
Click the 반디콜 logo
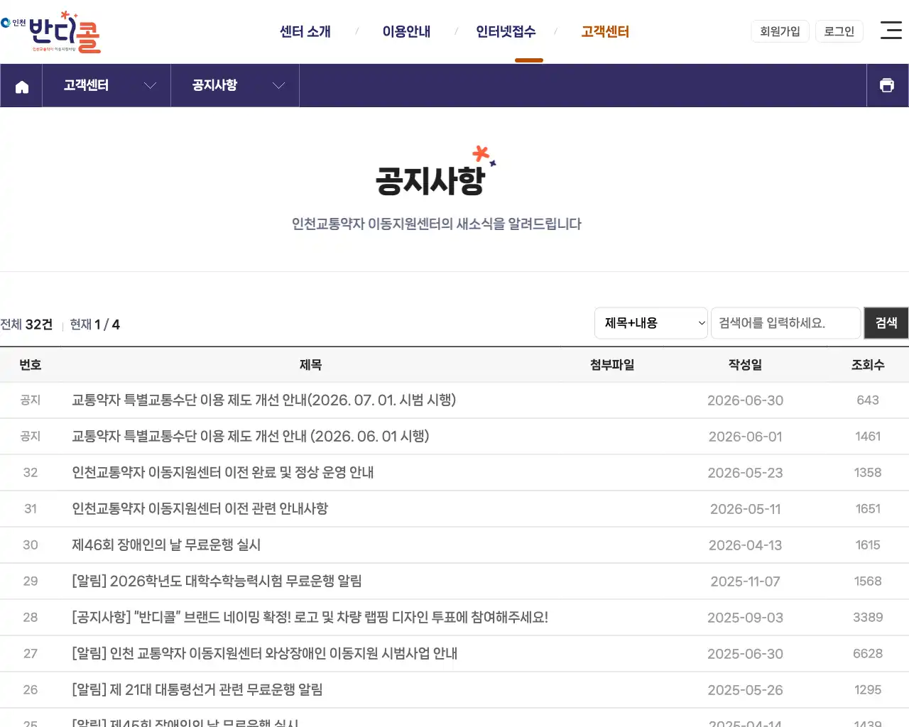51,32
